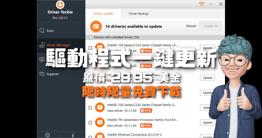Click the 7th Generation Processor device icon
This screenshot has height=138, width=262.
coord(100,122)
